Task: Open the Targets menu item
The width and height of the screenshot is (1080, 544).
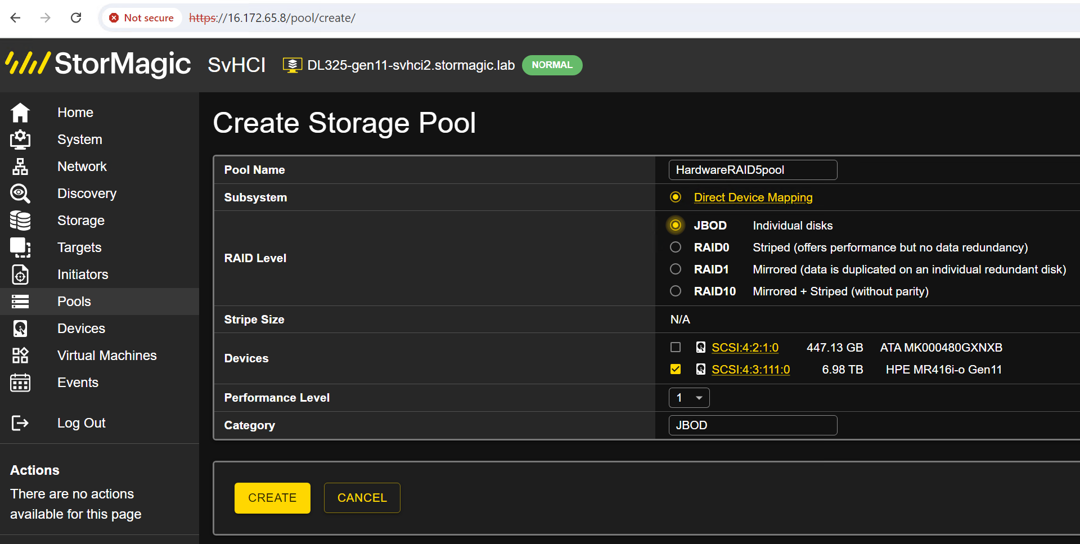Action: tap(79, 248)
